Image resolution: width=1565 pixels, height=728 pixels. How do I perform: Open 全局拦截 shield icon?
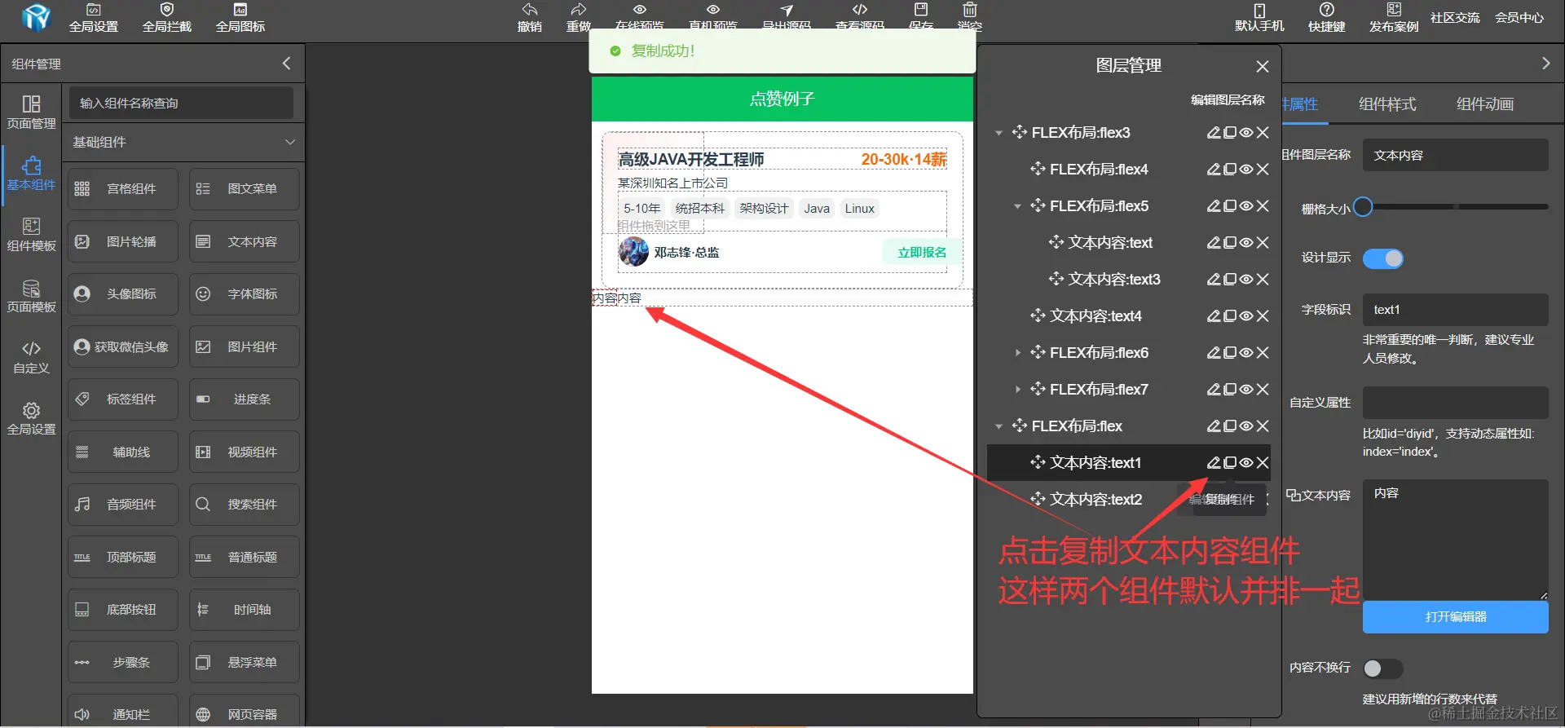coord(167,10)
